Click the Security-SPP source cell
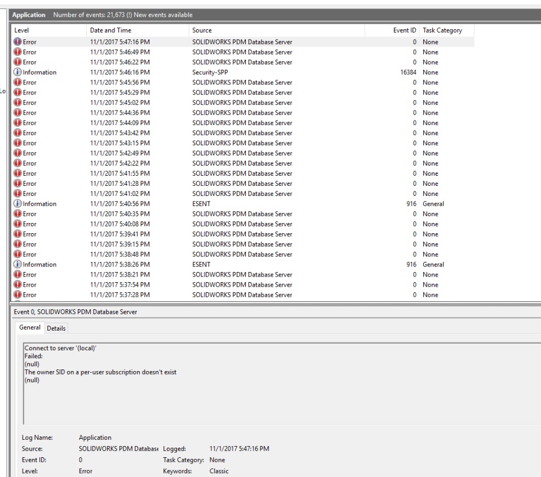Image resolution: width=541 pixels, height=477 pixels. pyautogui.click(x=210, y=73)
